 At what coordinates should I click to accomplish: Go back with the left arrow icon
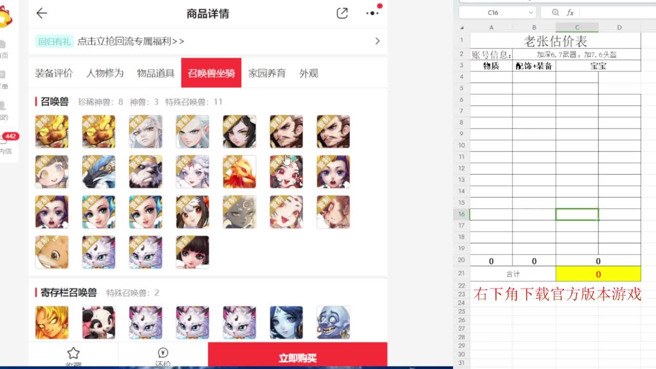click(42, 14)
